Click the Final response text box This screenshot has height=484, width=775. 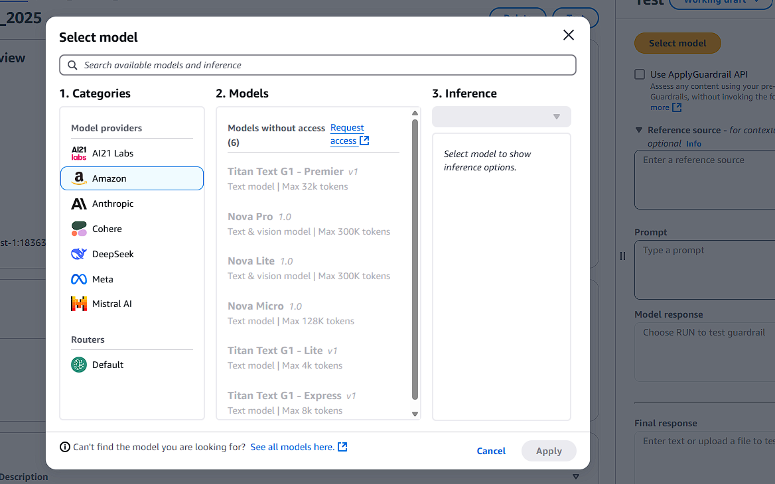pos(705,458)
